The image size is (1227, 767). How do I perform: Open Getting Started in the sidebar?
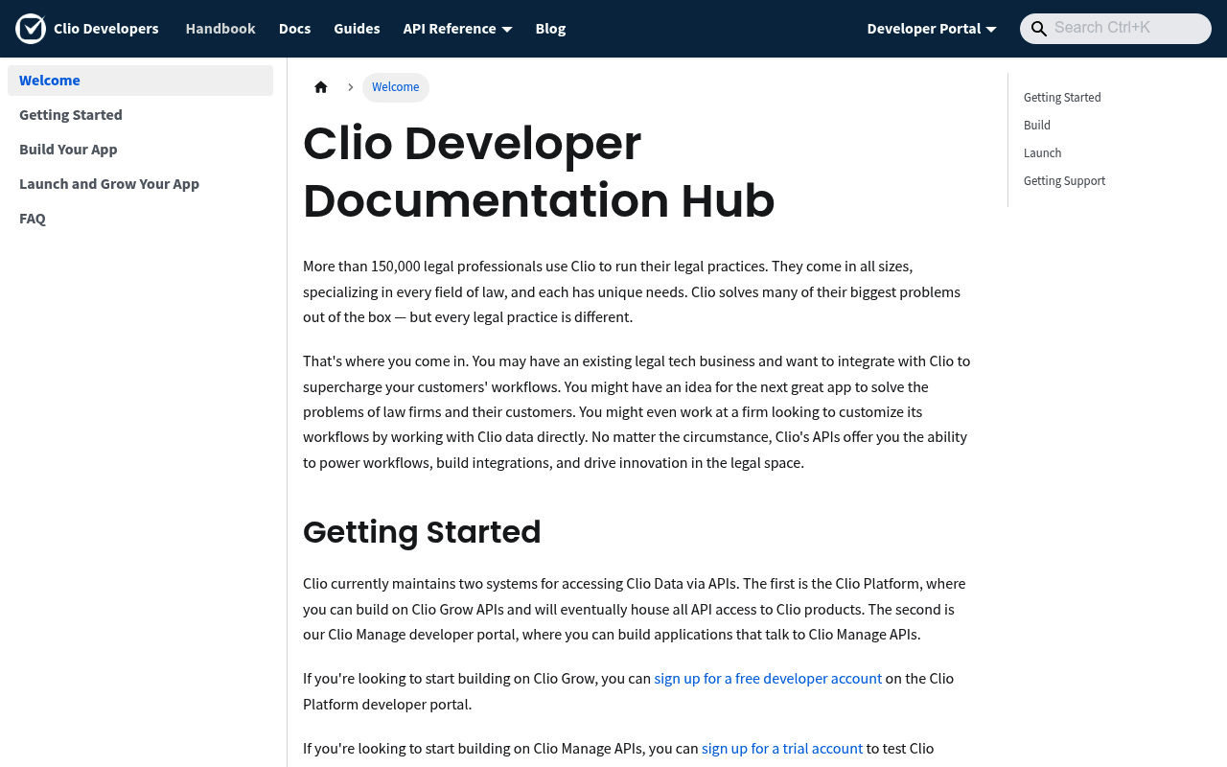tap(140, 115)
